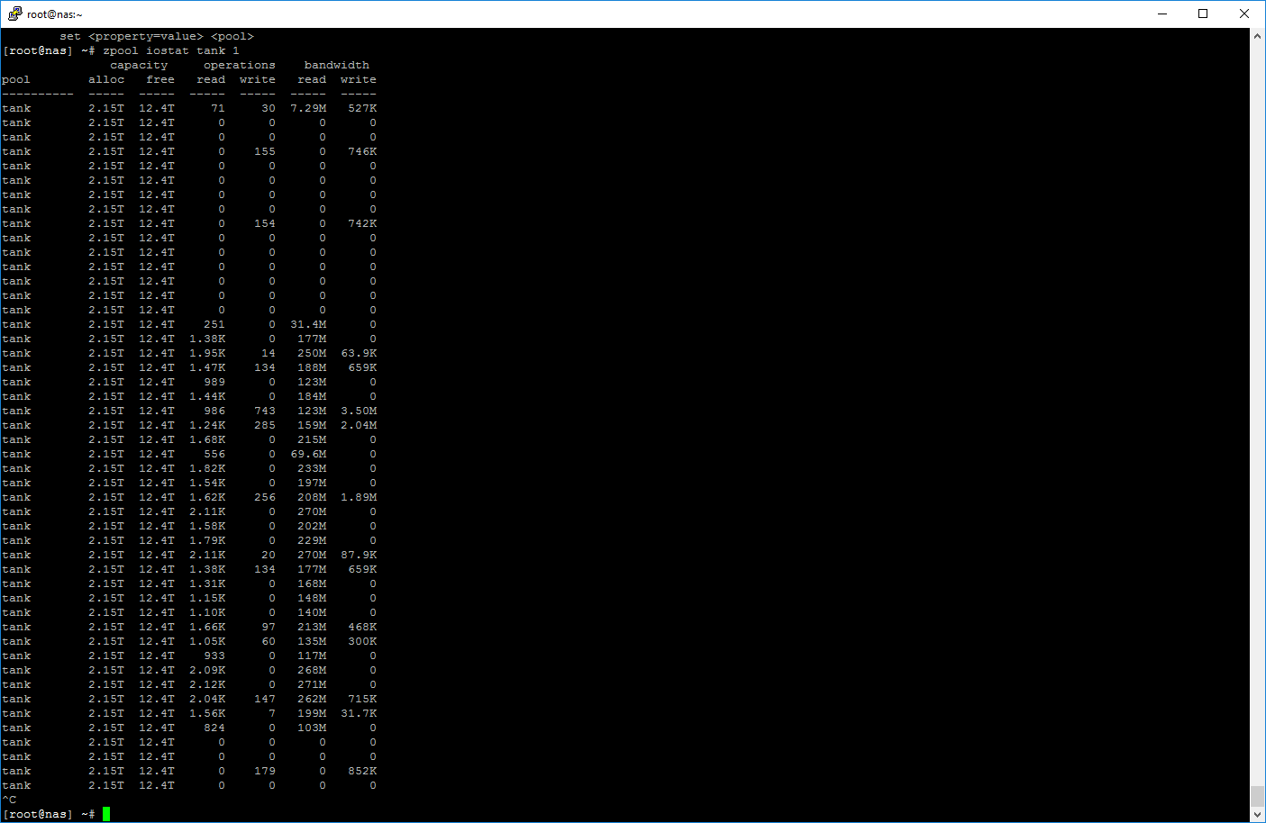Viewport: 1266px width, 823px height.
Task: Click the 'operations' column group header
Action: (240, 65)
